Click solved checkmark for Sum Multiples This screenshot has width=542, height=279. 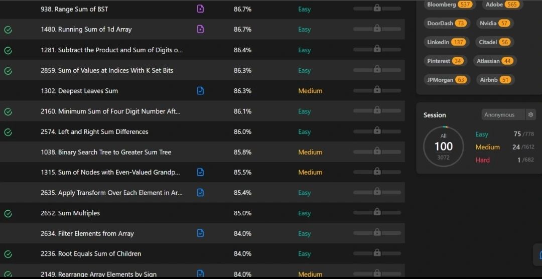(8, 213)
